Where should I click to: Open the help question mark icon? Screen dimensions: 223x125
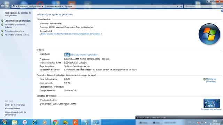pos(222,11)
